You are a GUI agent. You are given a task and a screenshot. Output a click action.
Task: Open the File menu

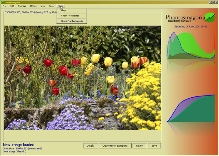point(5,6)
